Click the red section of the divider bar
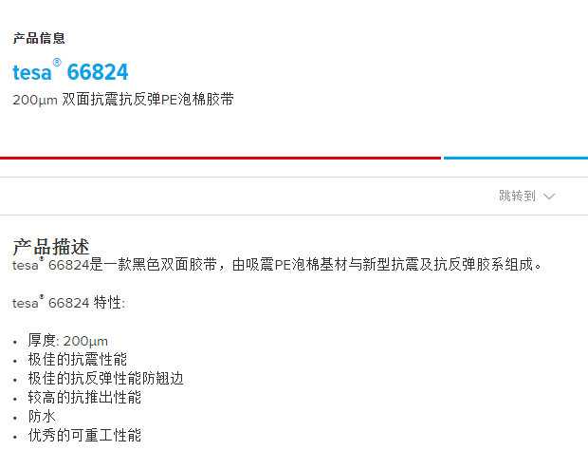This screenshot has width=588, height=469. 220,159
